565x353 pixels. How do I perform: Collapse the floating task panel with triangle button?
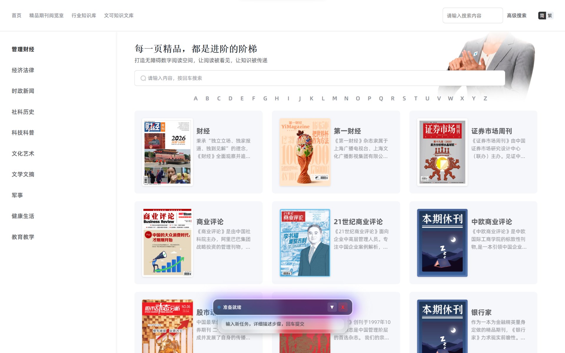point(332,307)
